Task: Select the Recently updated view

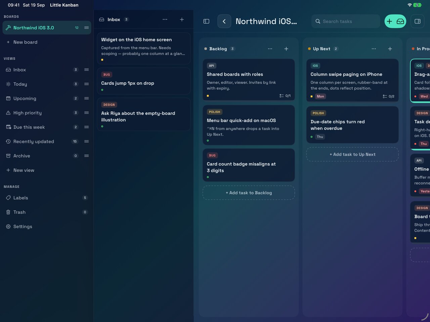Action: [47, 142]
